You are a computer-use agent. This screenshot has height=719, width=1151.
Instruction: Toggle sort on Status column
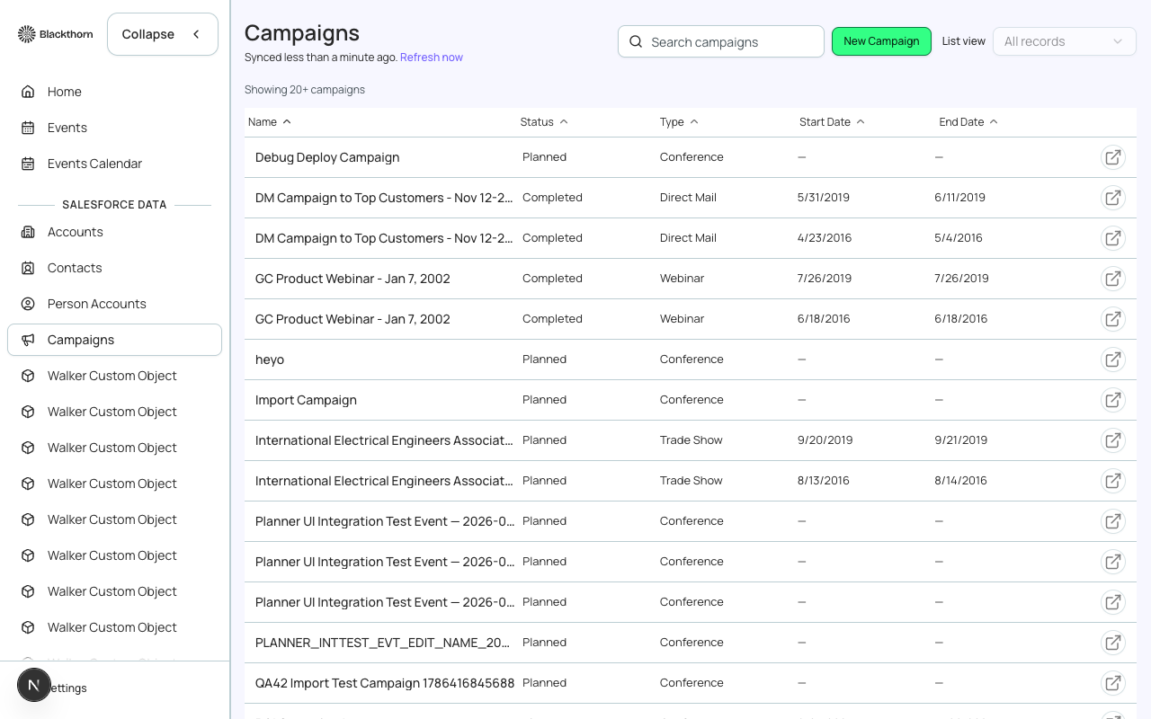(x=544, y=121)
